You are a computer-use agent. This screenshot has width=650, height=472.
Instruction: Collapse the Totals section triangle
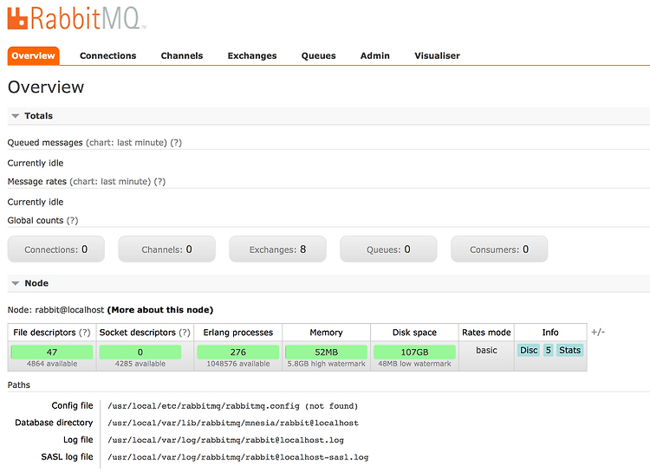pyautogui.click(x=16, y=116)
